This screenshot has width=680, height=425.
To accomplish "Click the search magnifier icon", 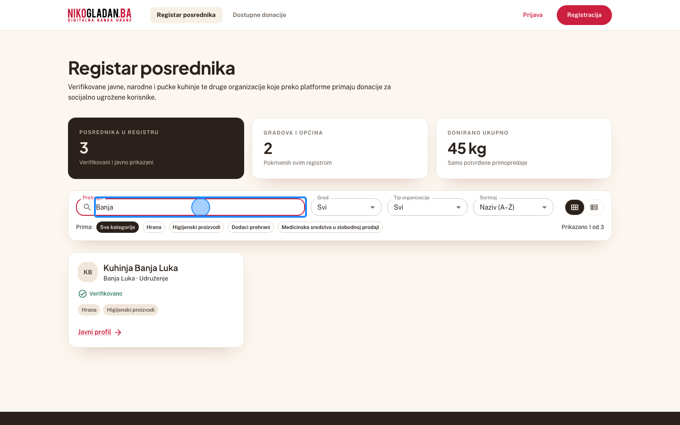I will click(87, 207).
